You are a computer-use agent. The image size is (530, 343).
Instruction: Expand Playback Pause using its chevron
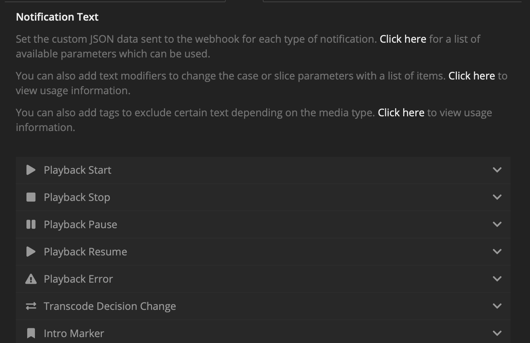point(497,224)
